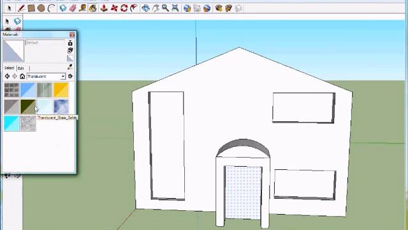Click the Default material name field

(x=45, y=43)
